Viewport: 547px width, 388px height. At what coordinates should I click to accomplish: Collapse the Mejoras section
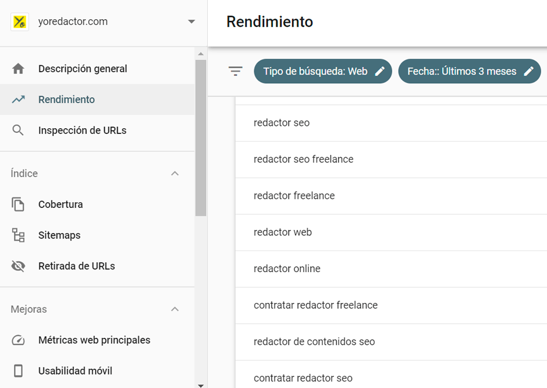coord(175,309)
